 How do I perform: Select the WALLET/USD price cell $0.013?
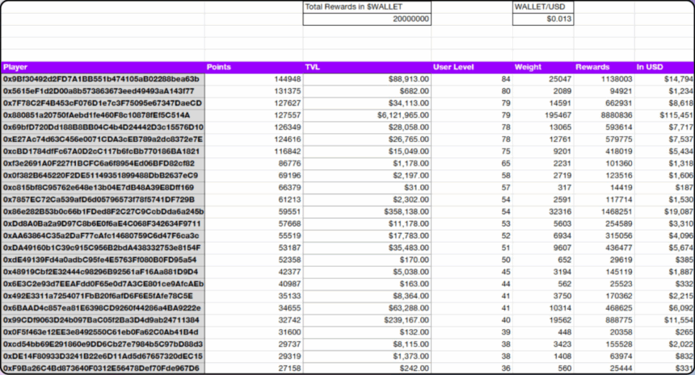pyautogui.click(x=543, y=19)
